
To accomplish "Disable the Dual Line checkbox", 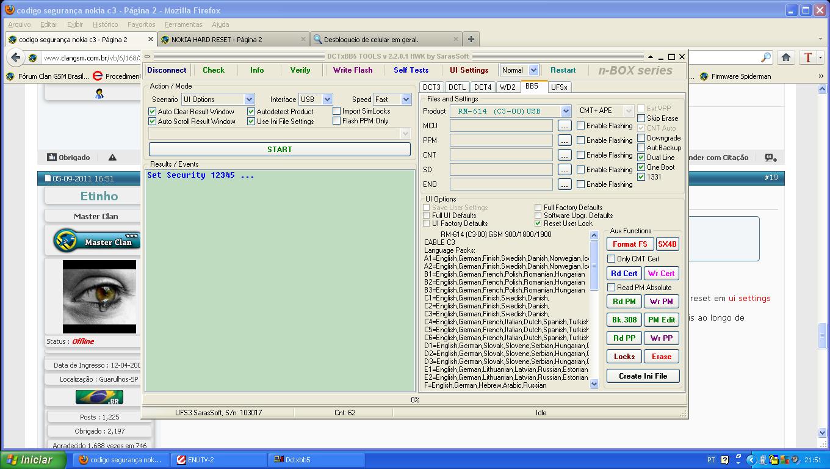I will [x=641, y=158].
